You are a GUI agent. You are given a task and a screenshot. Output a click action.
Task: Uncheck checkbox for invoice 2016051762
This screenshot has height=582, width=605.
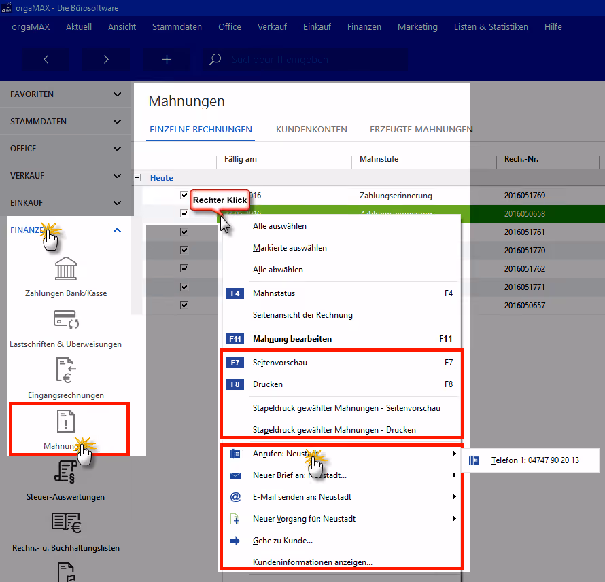point(184,268)
